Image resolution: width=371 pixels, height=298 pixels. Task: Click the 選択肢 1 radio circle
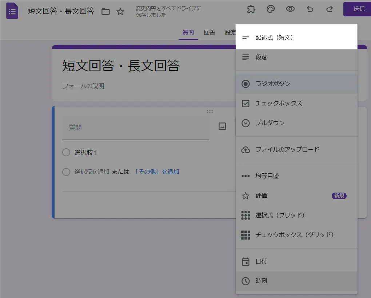[x=66, y=152]
